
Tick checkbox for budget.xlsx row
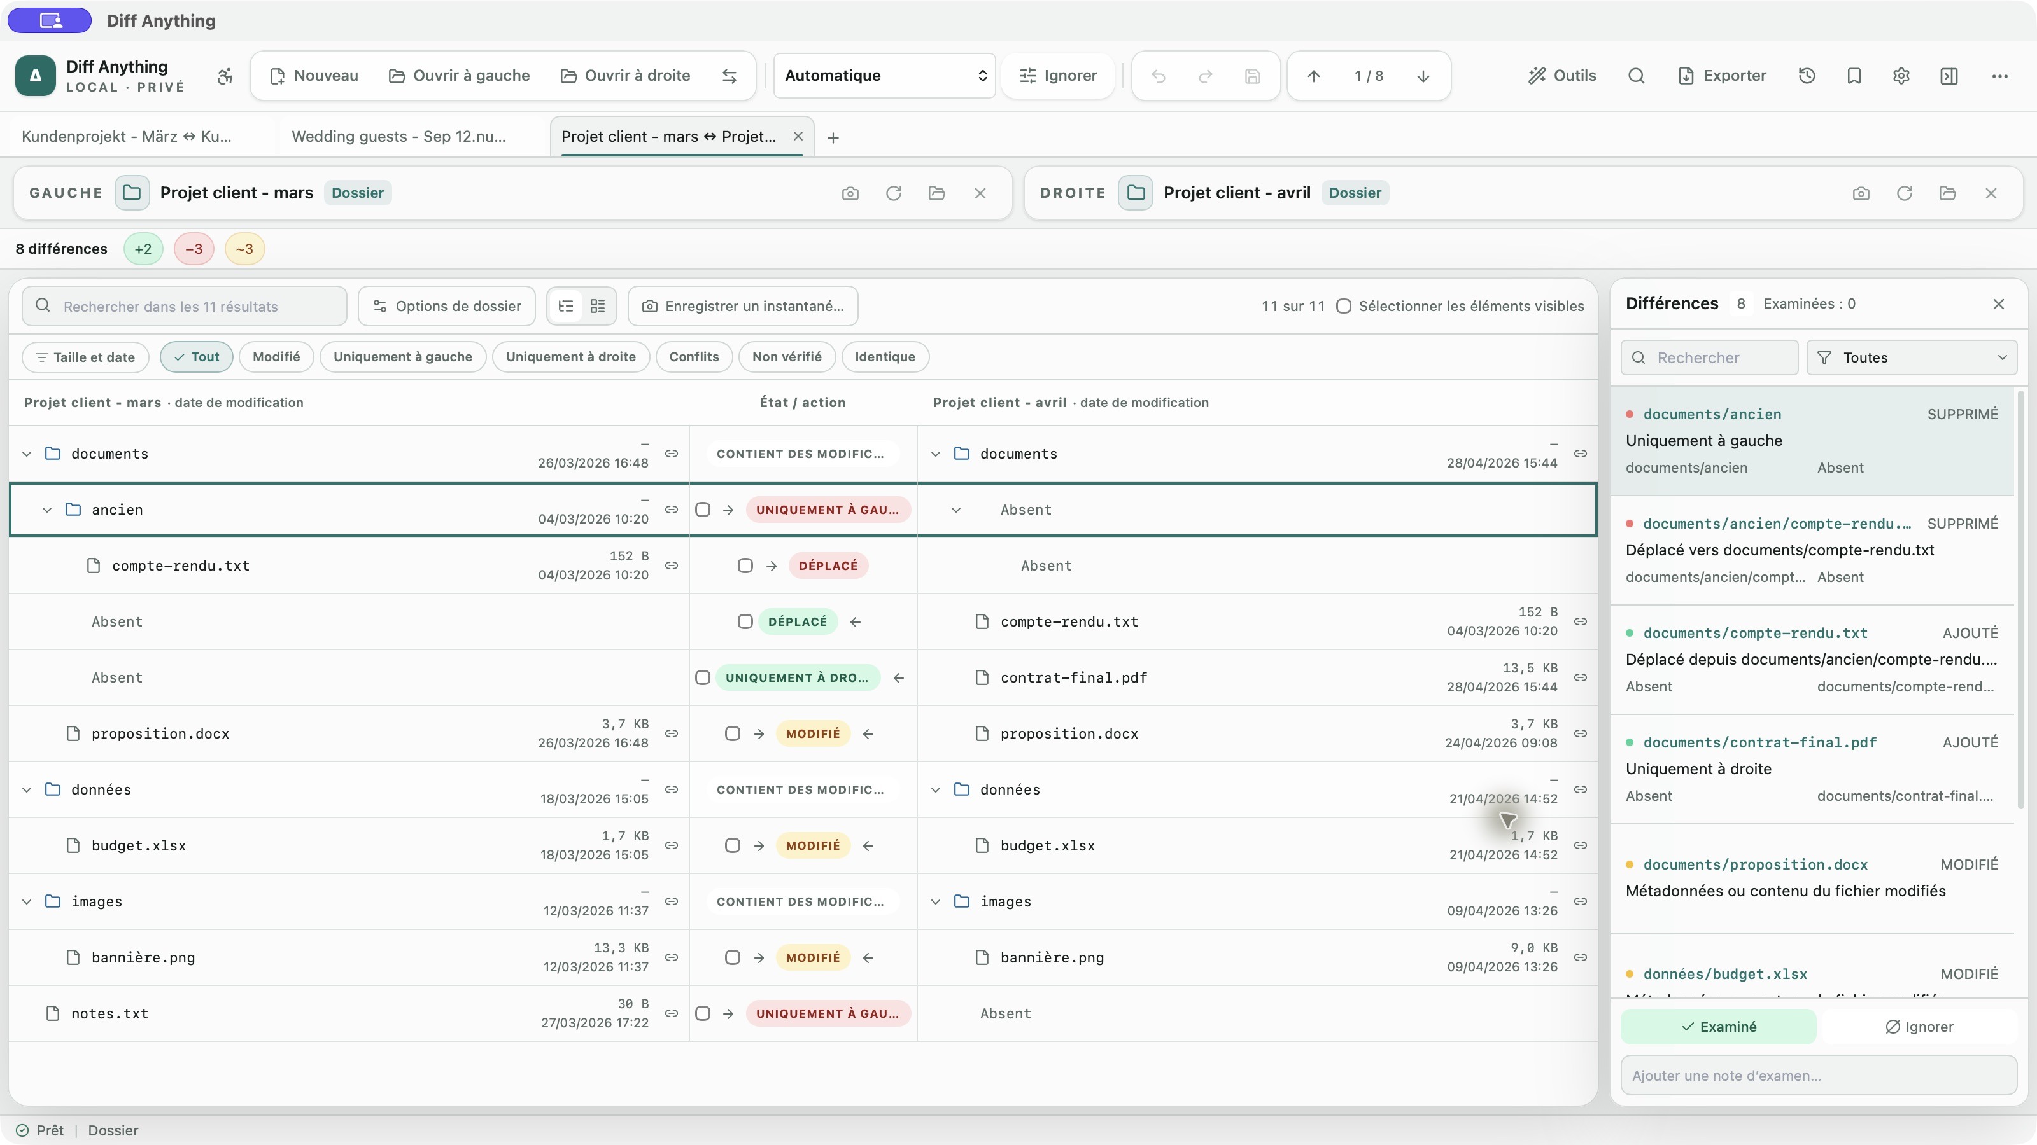click(732, 845)
